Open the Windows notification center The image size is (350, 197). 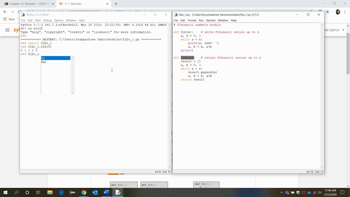point(342,193)
